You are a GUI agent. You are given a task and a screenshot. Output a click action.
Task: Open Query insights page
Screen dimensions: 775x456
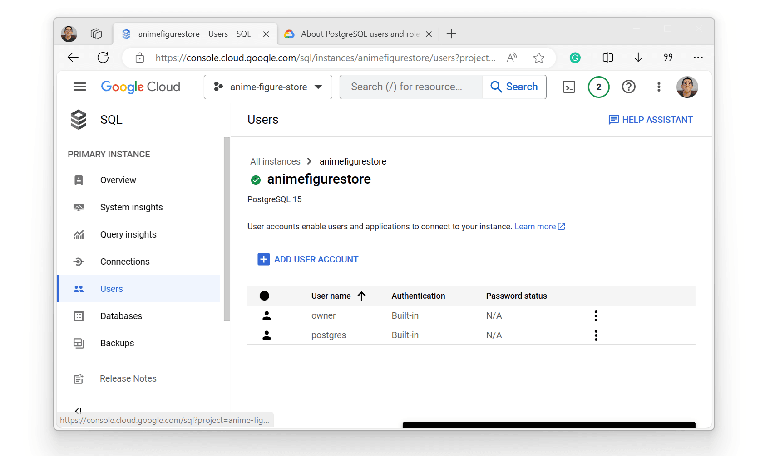pos(138,234)
